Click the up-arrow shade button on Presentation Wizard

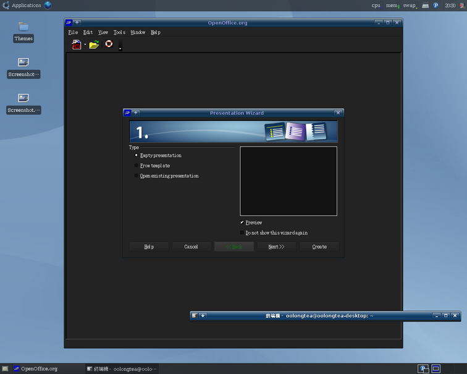tap(136, 113)
